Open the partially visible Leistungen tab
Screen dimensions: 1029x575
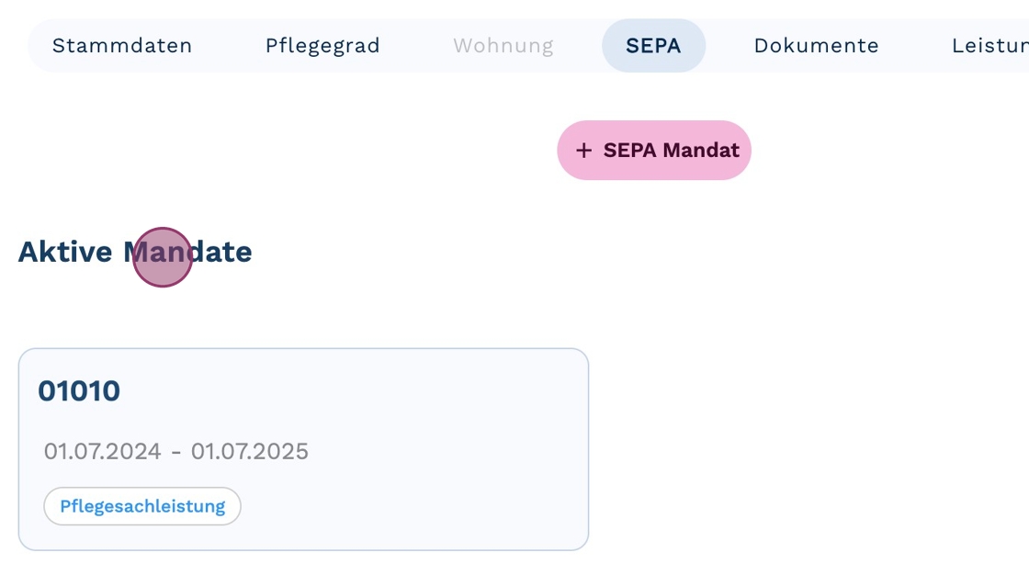tap(989, 45)
